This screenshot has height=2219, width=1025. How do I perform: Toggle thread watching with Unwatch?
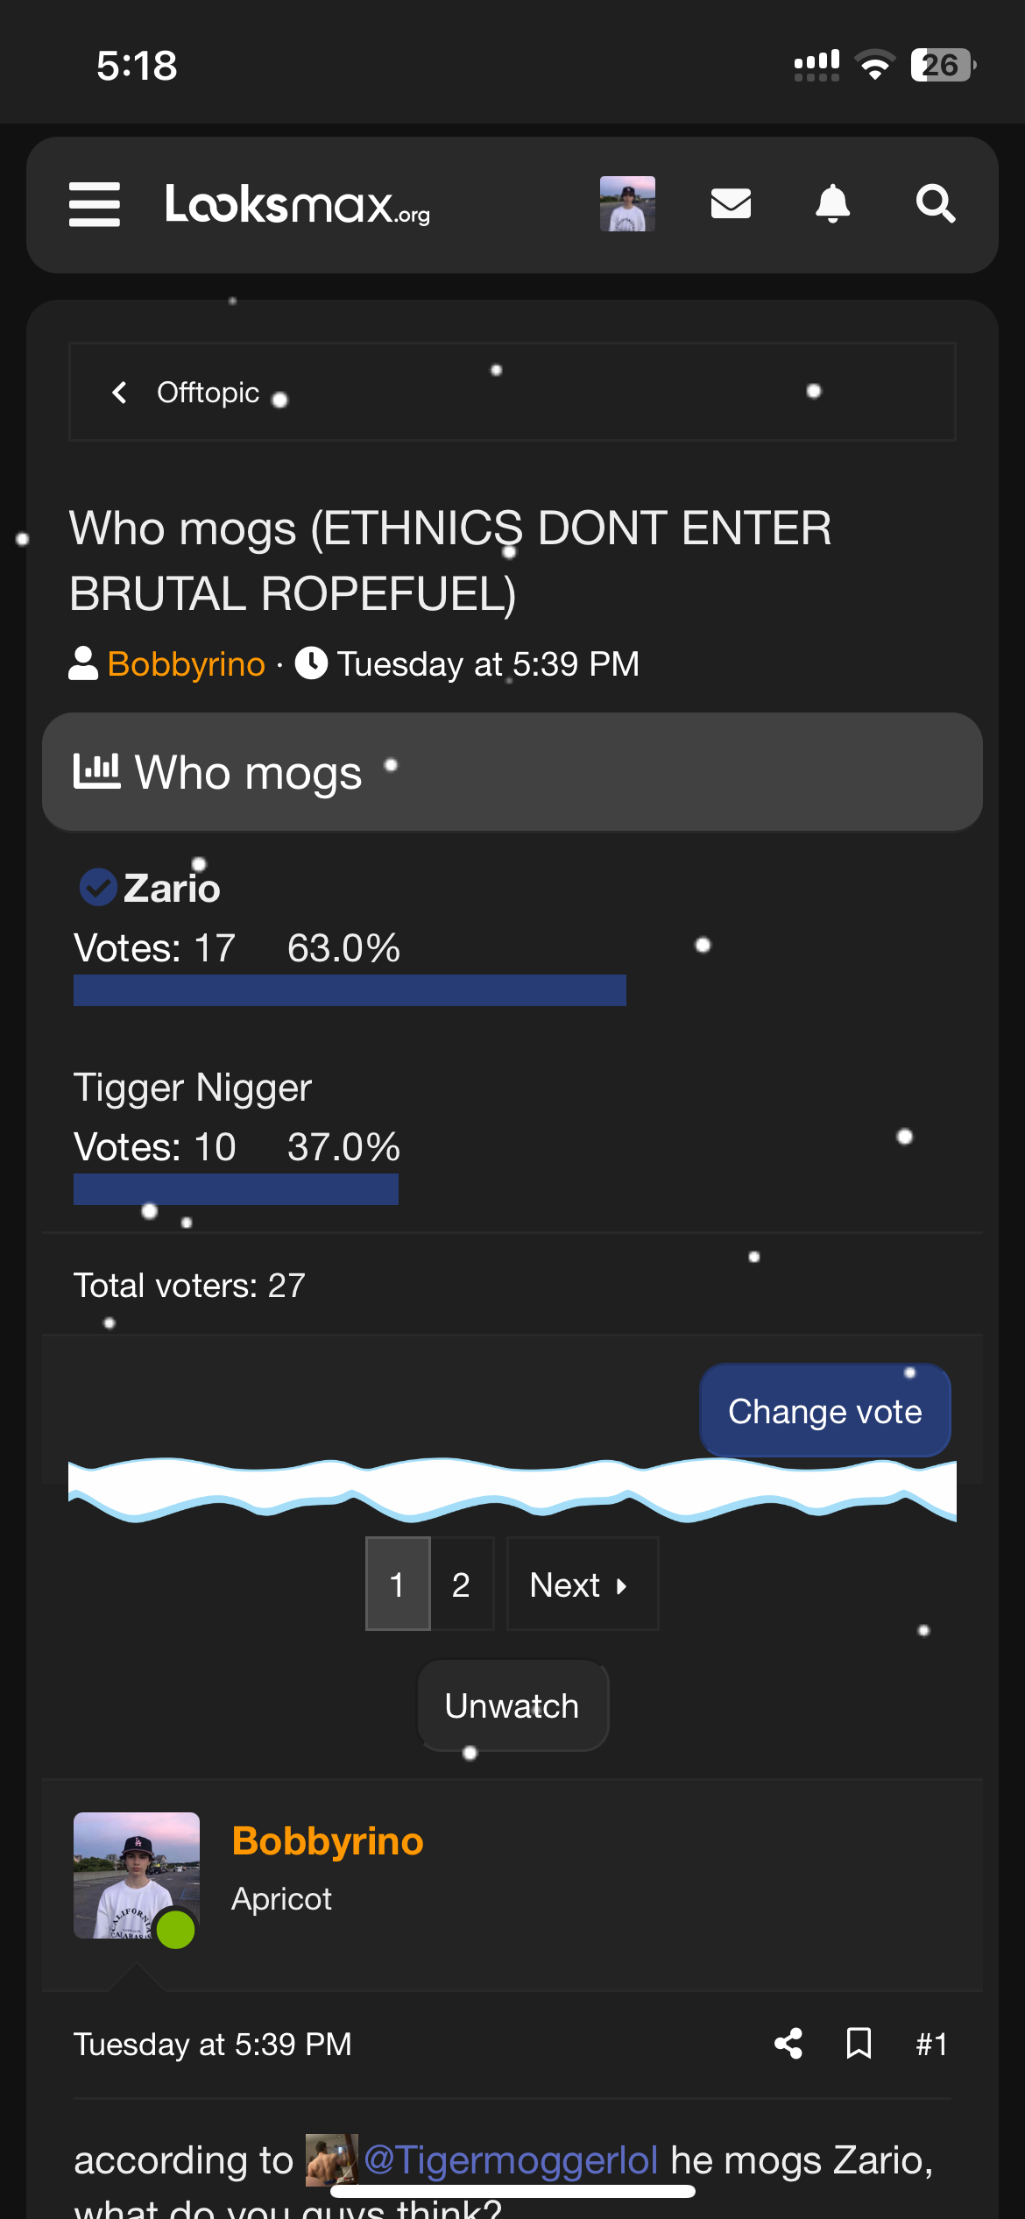(x=512, y=1706)
